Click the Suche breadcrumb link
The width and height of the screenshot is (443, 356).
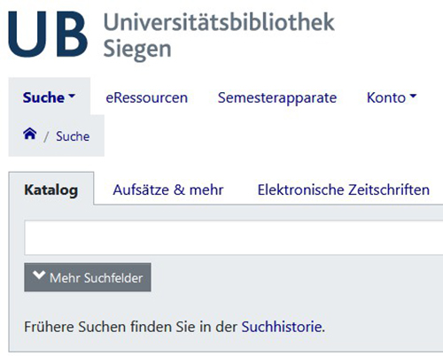73,136
